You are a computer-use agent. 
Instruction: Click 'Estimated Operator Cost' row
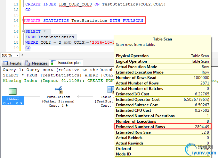pyautogui.click(x=162, y=100)
